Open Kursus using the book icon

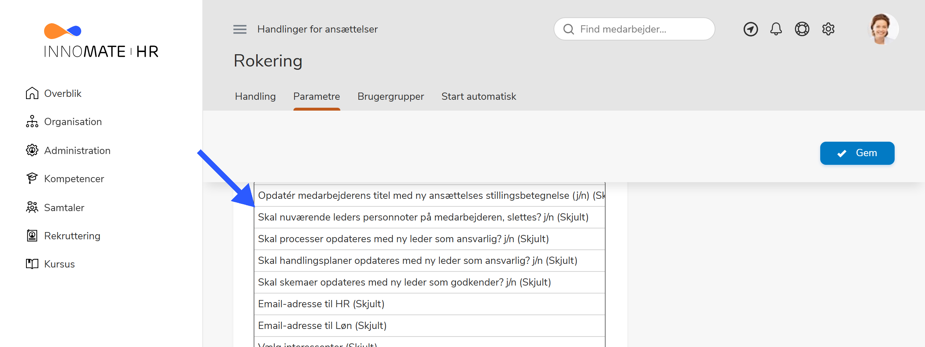tap(33, 264)
